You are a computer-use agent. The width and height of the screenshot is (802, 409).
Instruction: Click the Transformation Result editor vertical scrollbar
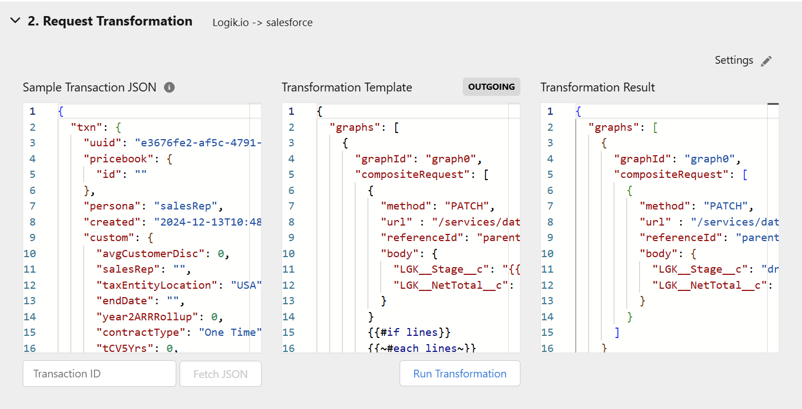point(773,228)
